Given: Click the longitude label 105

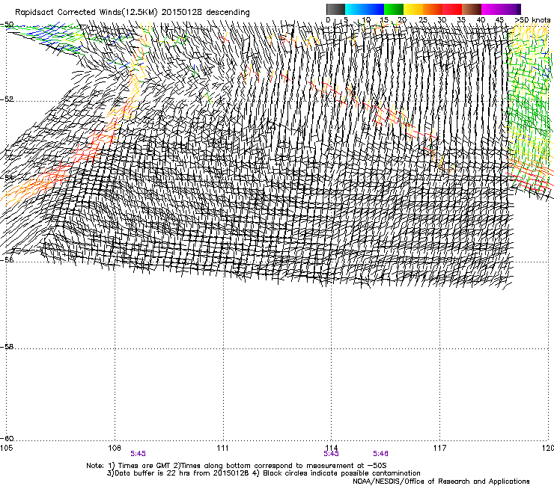Looking at the screenshot, I should click(x=6, y=448).
